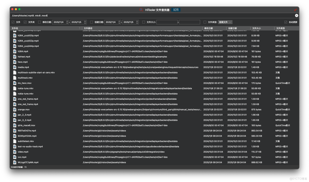
Task: Toggle the 自动更新 checkbox
Action: point(286,22)
